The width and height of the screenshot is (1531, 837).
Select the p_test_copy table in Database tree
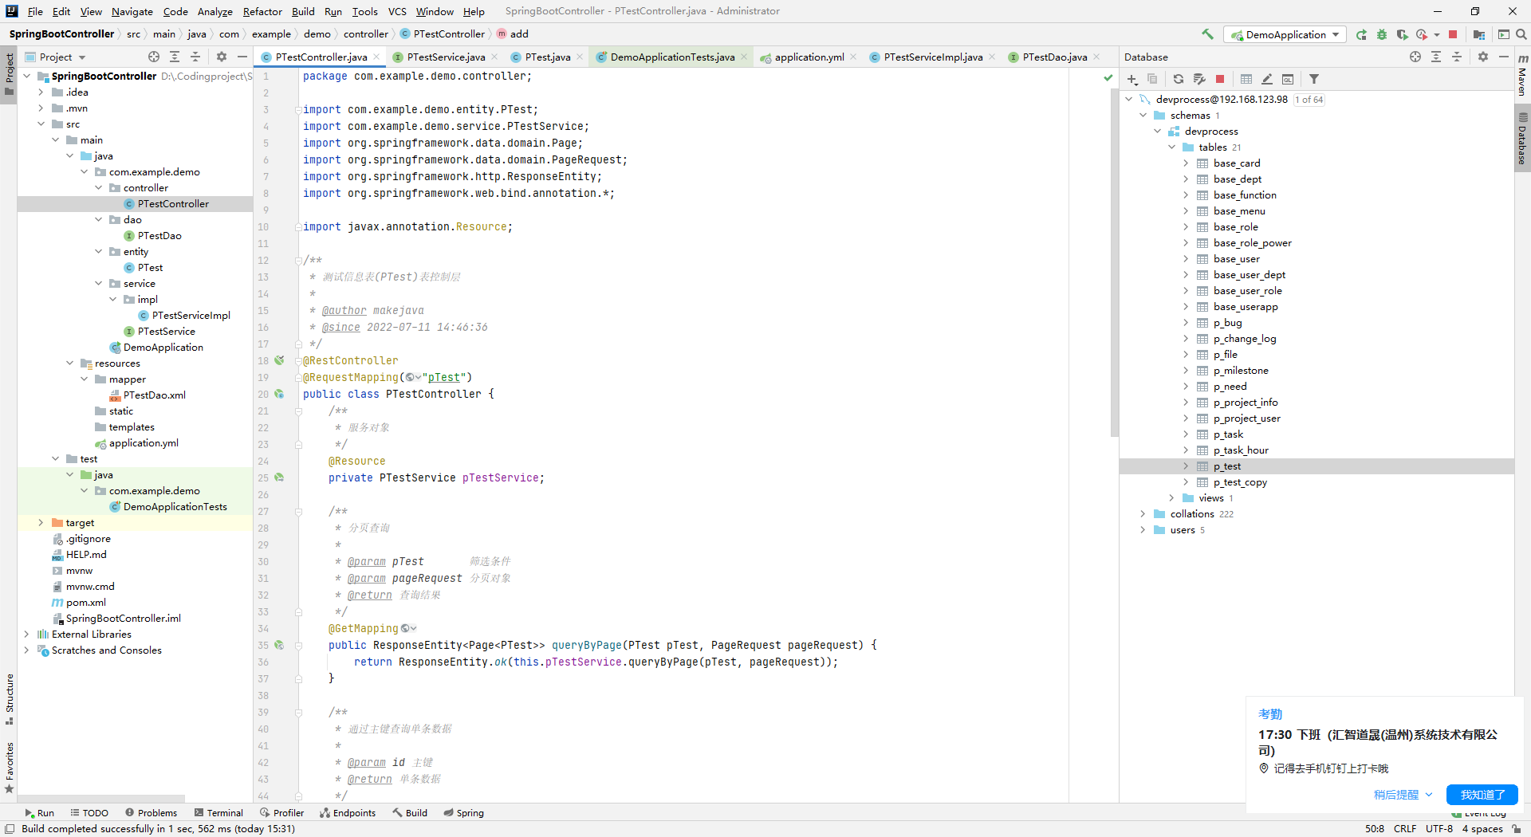[1240, 481]
